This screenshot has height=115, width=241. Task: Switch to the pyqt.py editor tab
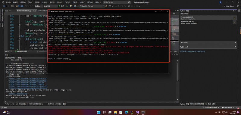coord(8,11)
